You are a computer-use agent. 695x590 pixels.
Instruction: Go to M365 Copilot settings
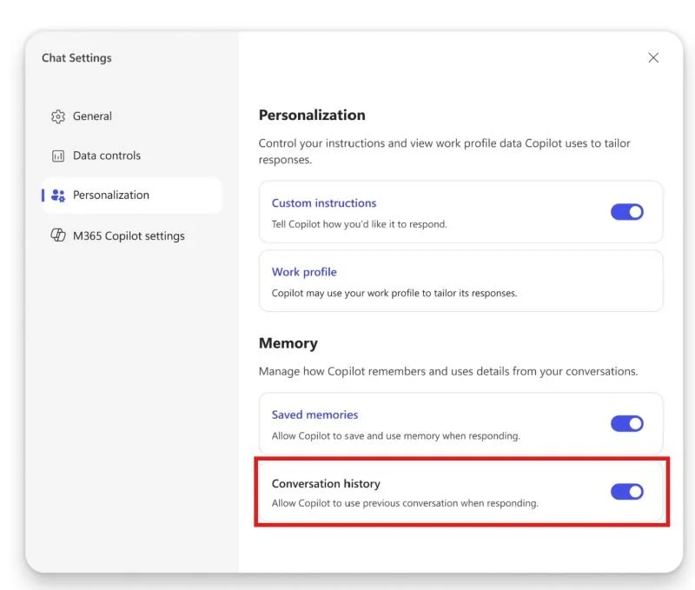pos(129,236)
